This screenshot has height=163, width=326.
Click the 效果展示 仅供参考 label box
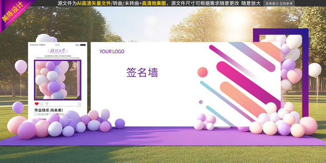tap(279, 3)
